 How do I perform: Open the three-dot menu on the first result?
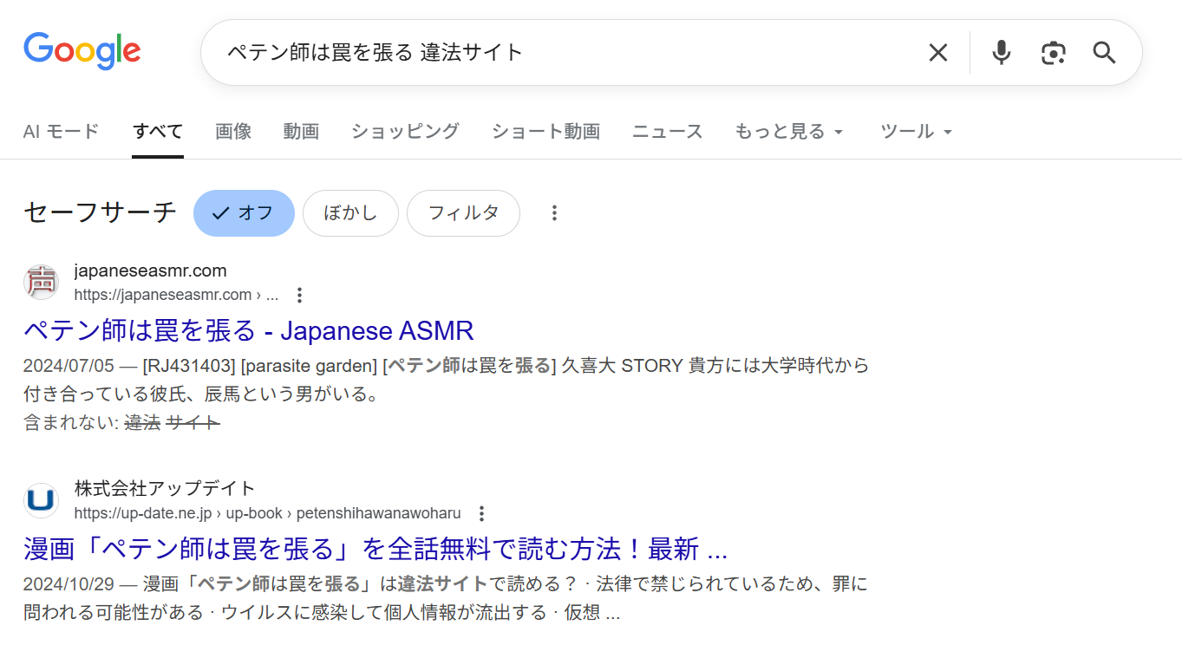(x=298, y=295)
